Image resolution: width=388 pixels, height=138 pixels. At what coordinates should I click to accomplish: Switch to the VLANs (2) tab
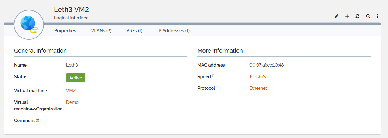click(x=101, y=31)
